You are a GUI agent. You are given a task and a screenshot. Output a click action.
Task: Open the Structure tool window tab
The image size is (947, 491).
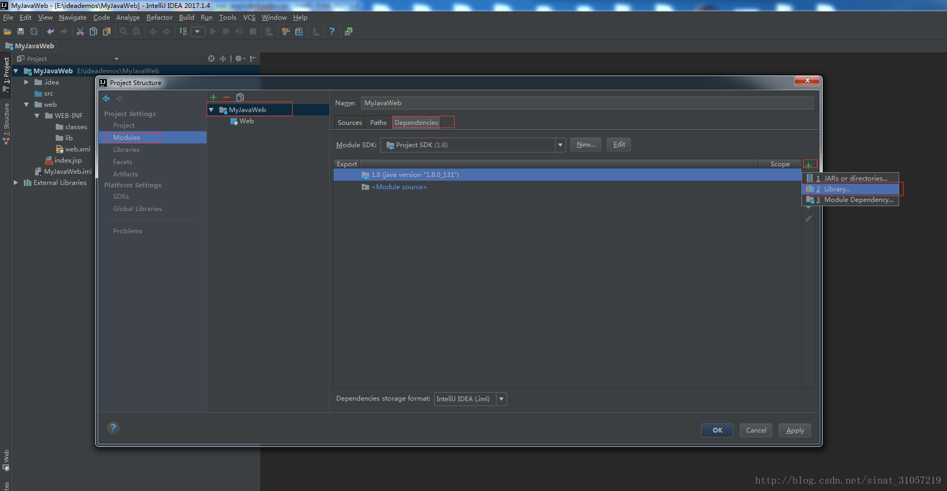click(6, 123)
